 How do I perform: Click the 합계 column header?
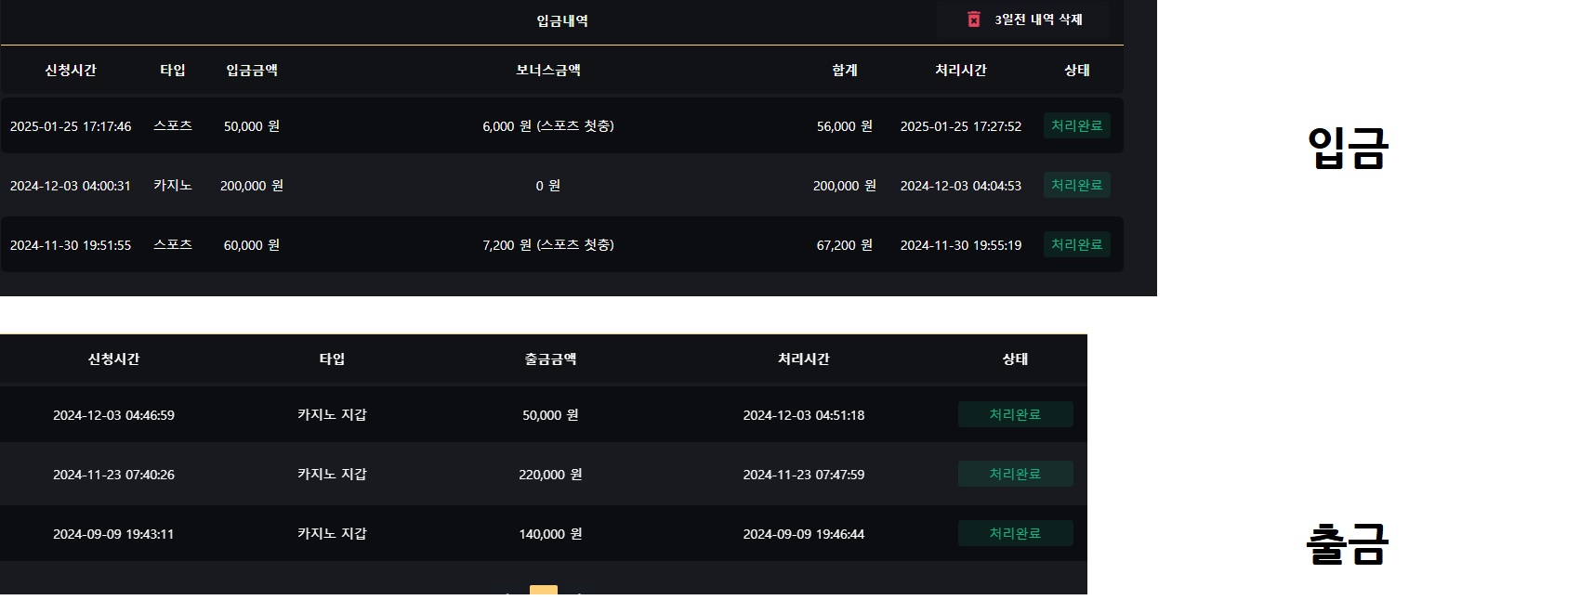click(x=845, y=71)
